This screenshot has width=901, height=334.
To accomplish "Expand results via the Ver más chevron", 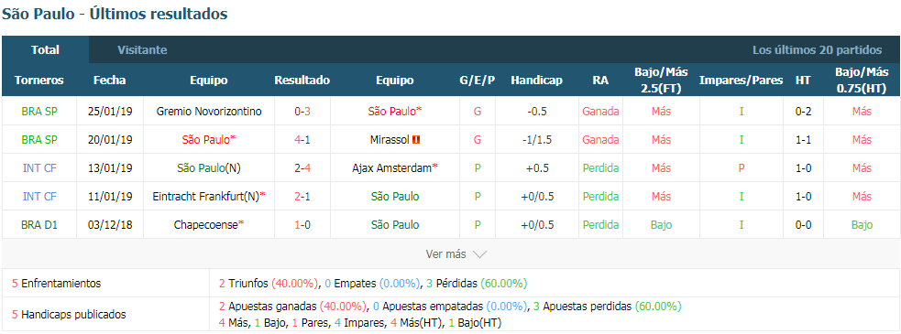I will (479, 254).
